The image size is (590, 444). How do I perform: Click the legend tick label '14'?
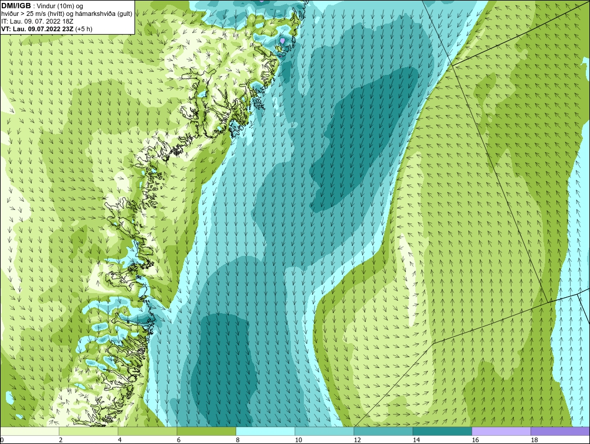point(416,440)
